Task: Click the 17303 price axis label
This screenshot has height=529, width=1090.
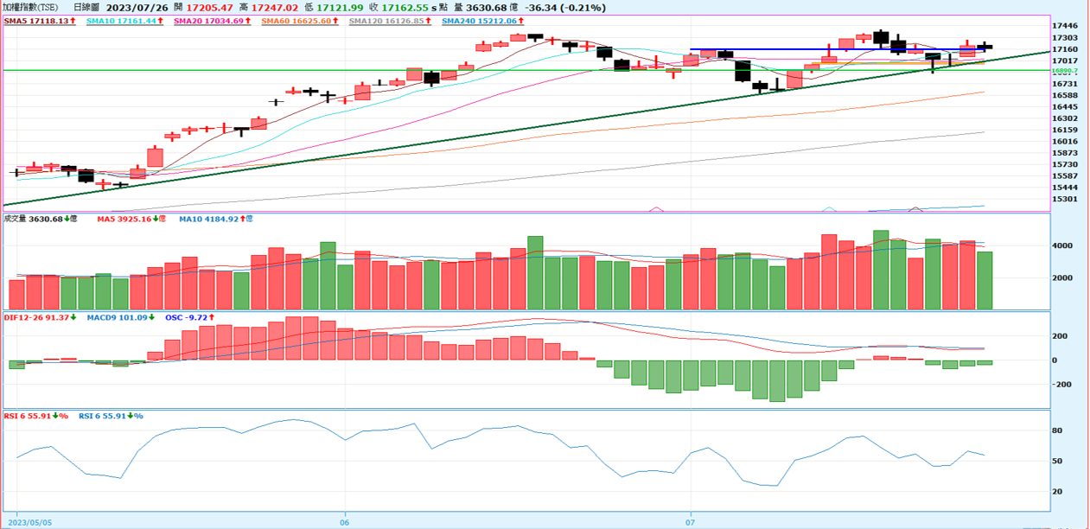Action: pos(1065,38)
